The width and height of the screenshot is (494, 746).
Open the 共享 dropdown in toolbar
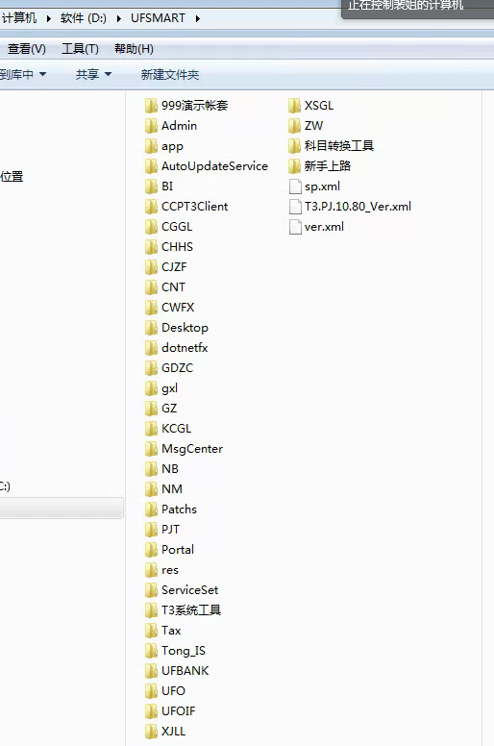coord(93,74)
